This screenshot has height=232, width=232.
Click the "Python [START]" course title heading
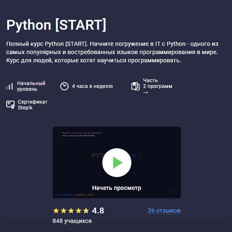click(x=56, y=25)
